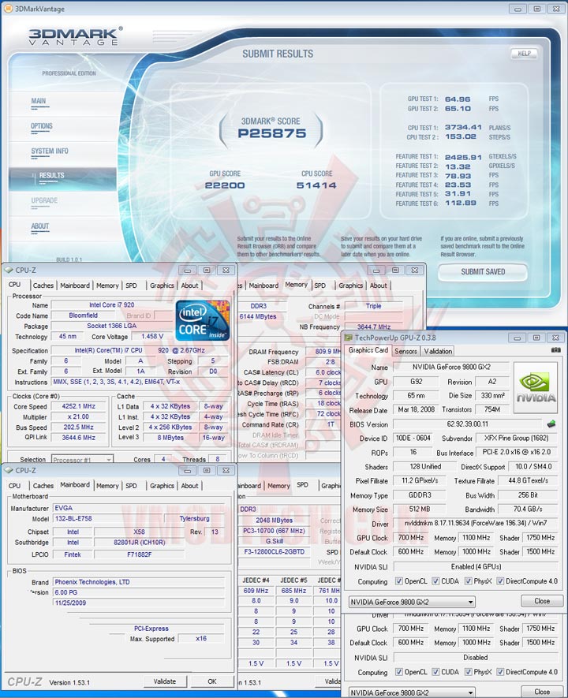
Task: Open About tab in CPU-Z Memory window
Action: 379,286
